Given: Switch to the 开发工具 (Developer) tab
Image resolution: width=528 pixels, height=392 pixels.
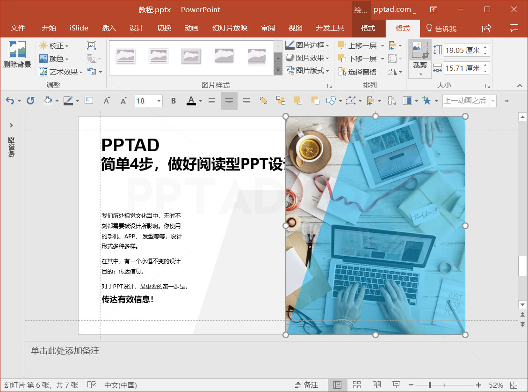Looking at the screenshot, I should [x=330, y=28].
